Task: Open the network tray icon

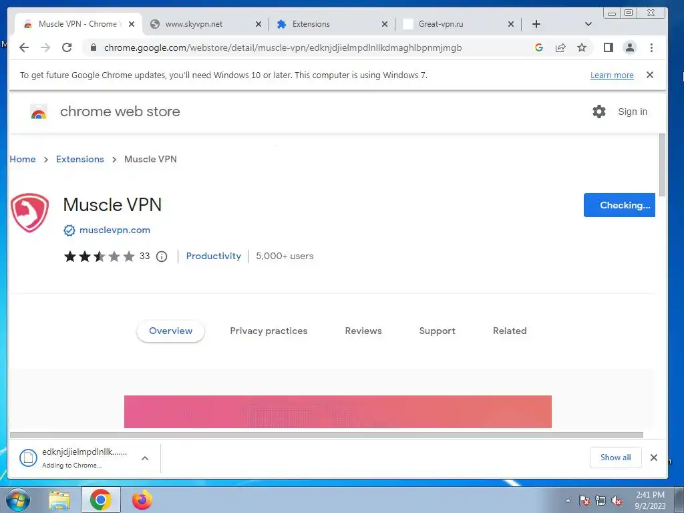Action: [x=601, y=501]
